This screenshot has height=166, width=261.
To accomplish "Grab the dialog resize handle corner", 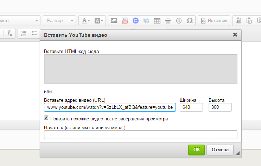I will click(x=238, y=153).
